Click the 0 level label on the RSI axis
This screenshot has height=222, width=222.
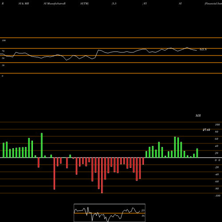pyautogui.click(x=2, y=76)
